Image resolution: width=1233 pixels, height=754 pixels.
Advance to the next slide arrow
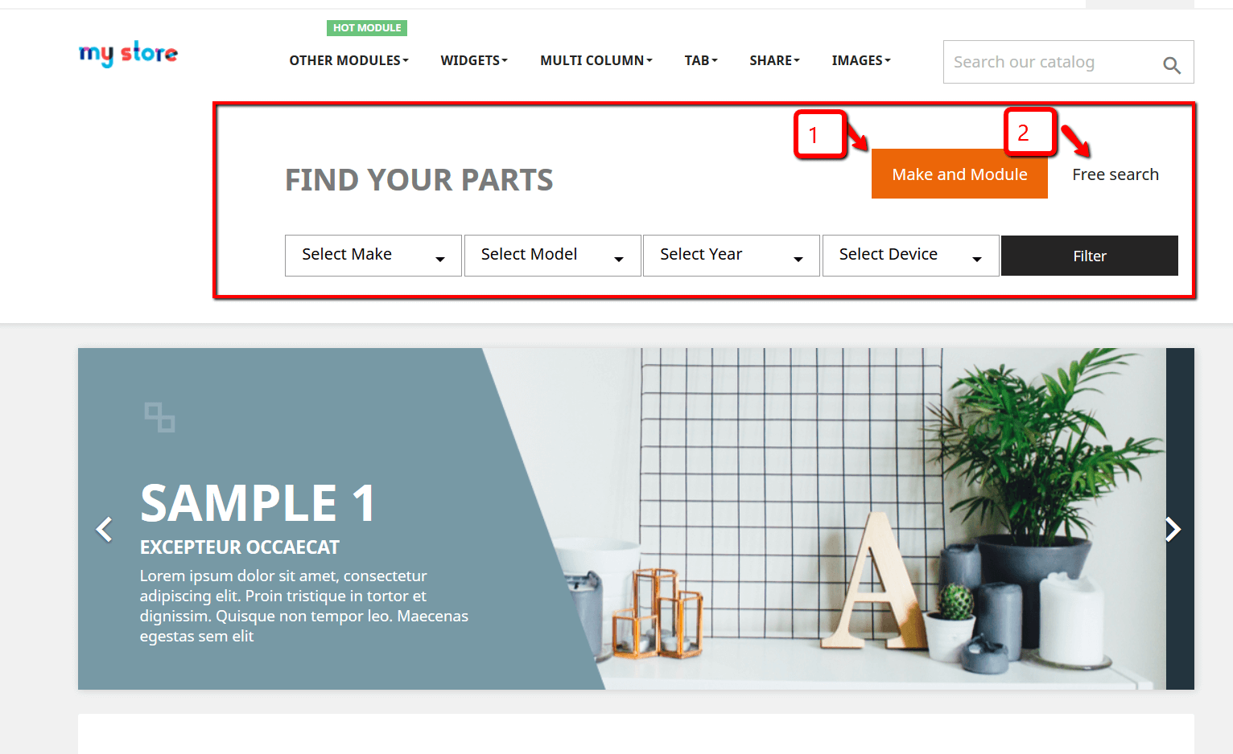coord(1173,529)
